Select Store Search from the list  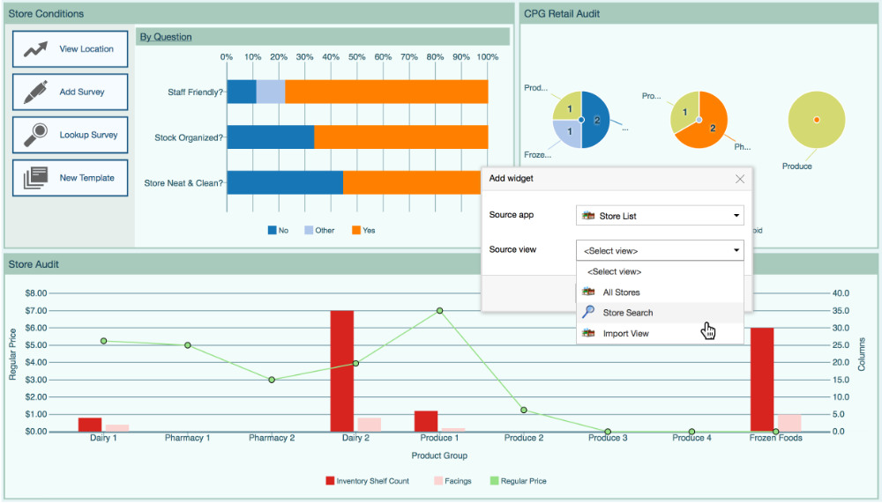(628, 313)
